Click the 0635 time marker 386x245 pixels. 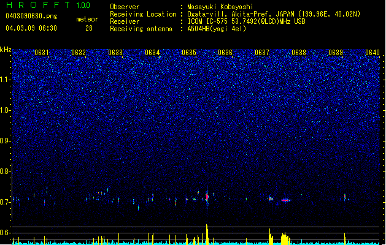189,53
